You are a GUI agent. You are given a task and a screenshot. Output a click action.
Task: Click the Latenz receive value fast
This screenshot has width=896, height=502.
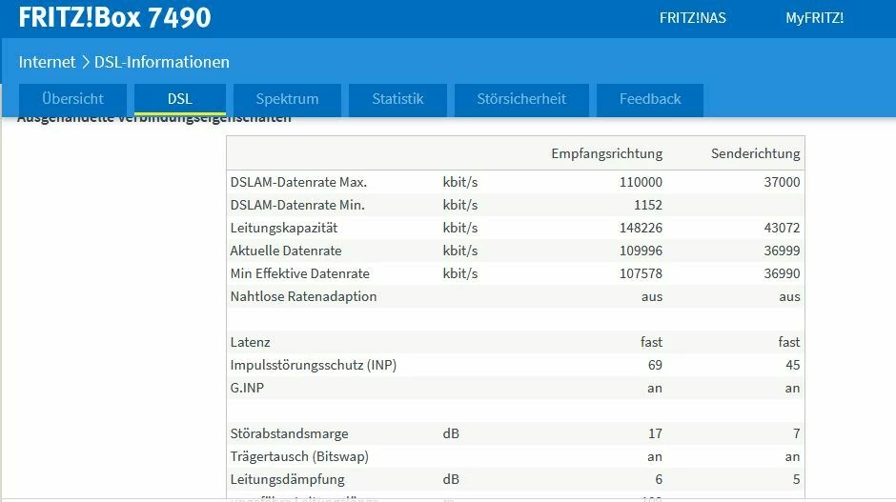651,342
